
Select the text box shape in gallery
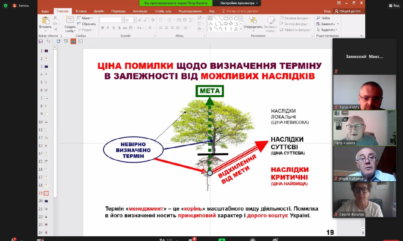pos(210,18)
